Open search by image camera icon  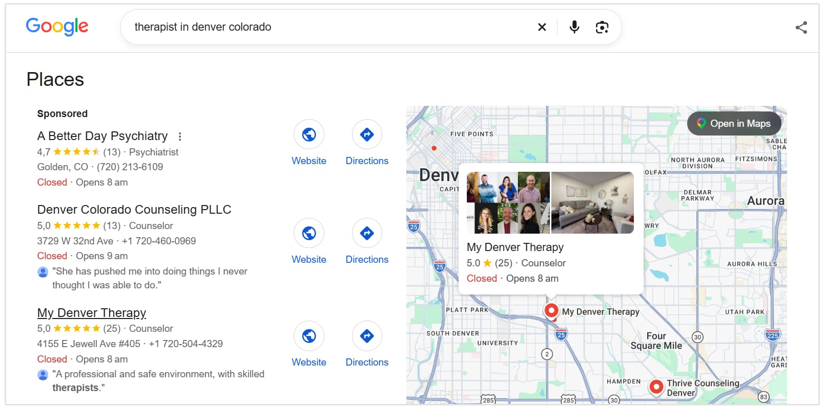click(x=602, y=27)
